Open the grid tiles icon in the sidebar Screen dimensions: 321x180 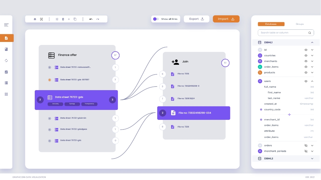pyautogui.click(x=6, y=94)
